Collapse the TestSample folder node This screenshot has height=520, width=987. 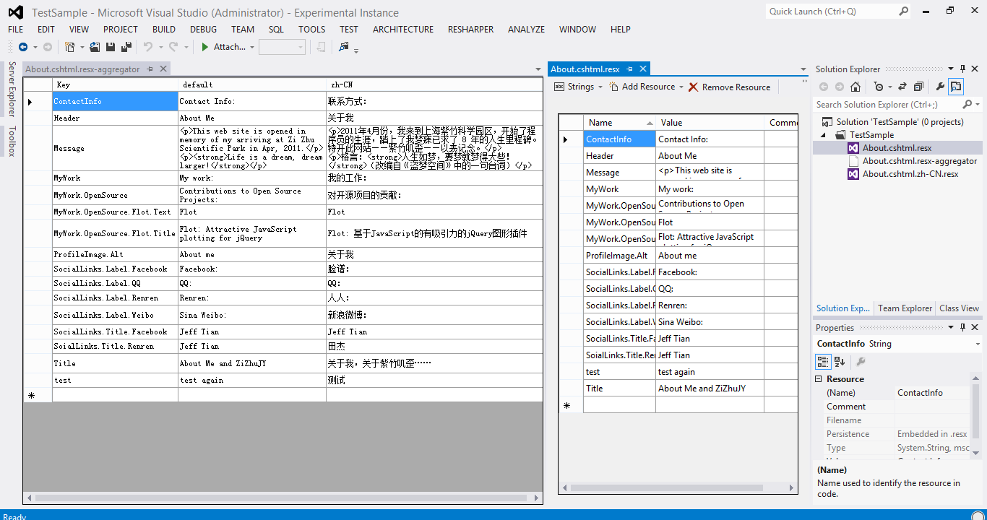pyautogui.click(x=823, y=135)
